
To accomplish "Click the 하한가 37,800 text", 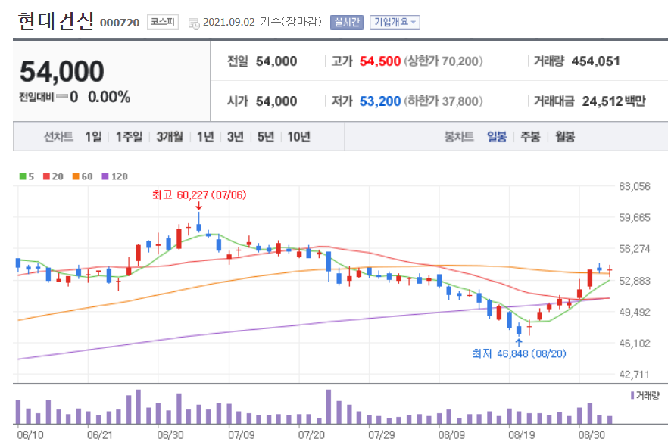I will pyautogui.click(x=444, y=101).
